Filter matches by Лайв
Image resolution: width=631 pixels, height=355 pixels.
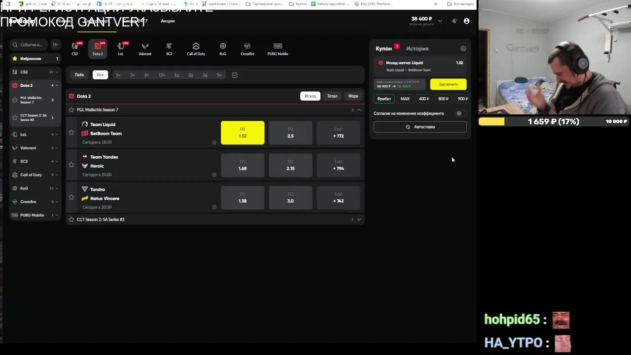(79, 75)
